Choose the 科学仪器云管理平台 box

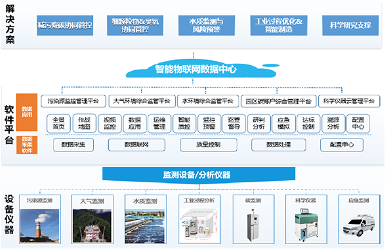(x=349, y=101)
